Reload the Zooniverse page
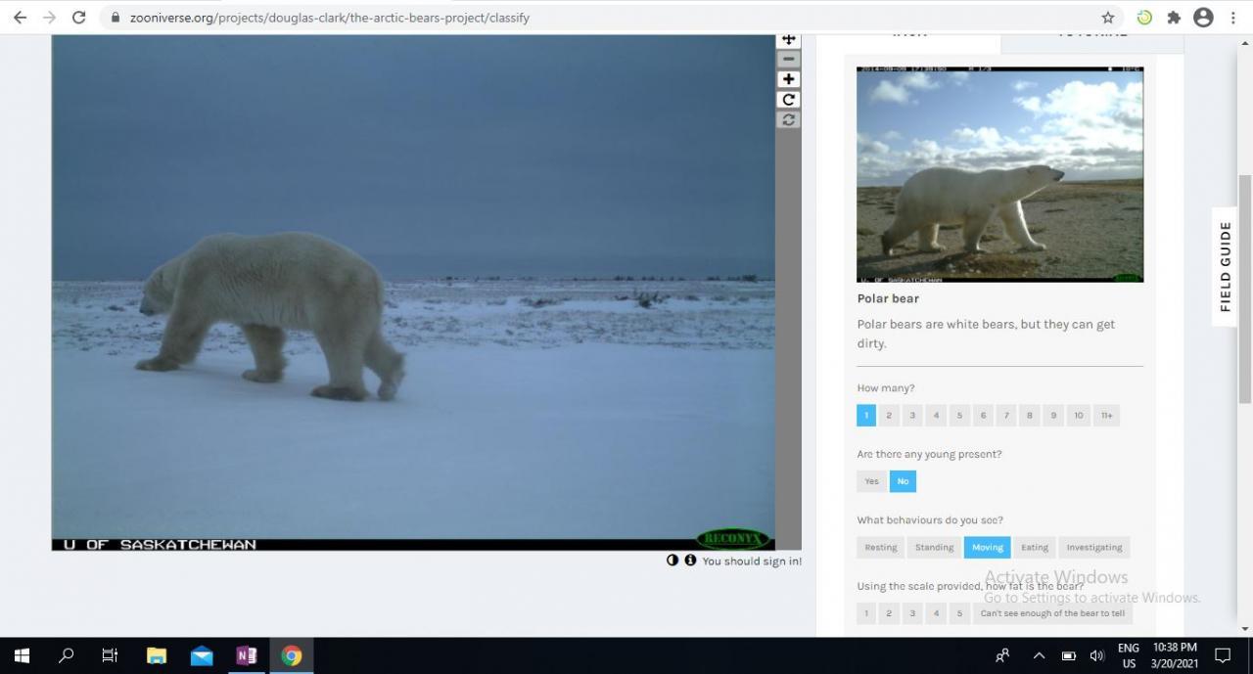The image size is (1253, 674). (79, 18)
